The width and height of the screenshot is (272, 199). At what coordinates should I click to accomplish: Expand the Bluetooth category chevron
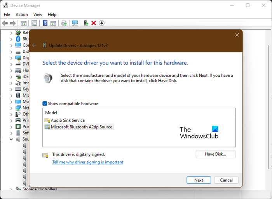point(11,39)
